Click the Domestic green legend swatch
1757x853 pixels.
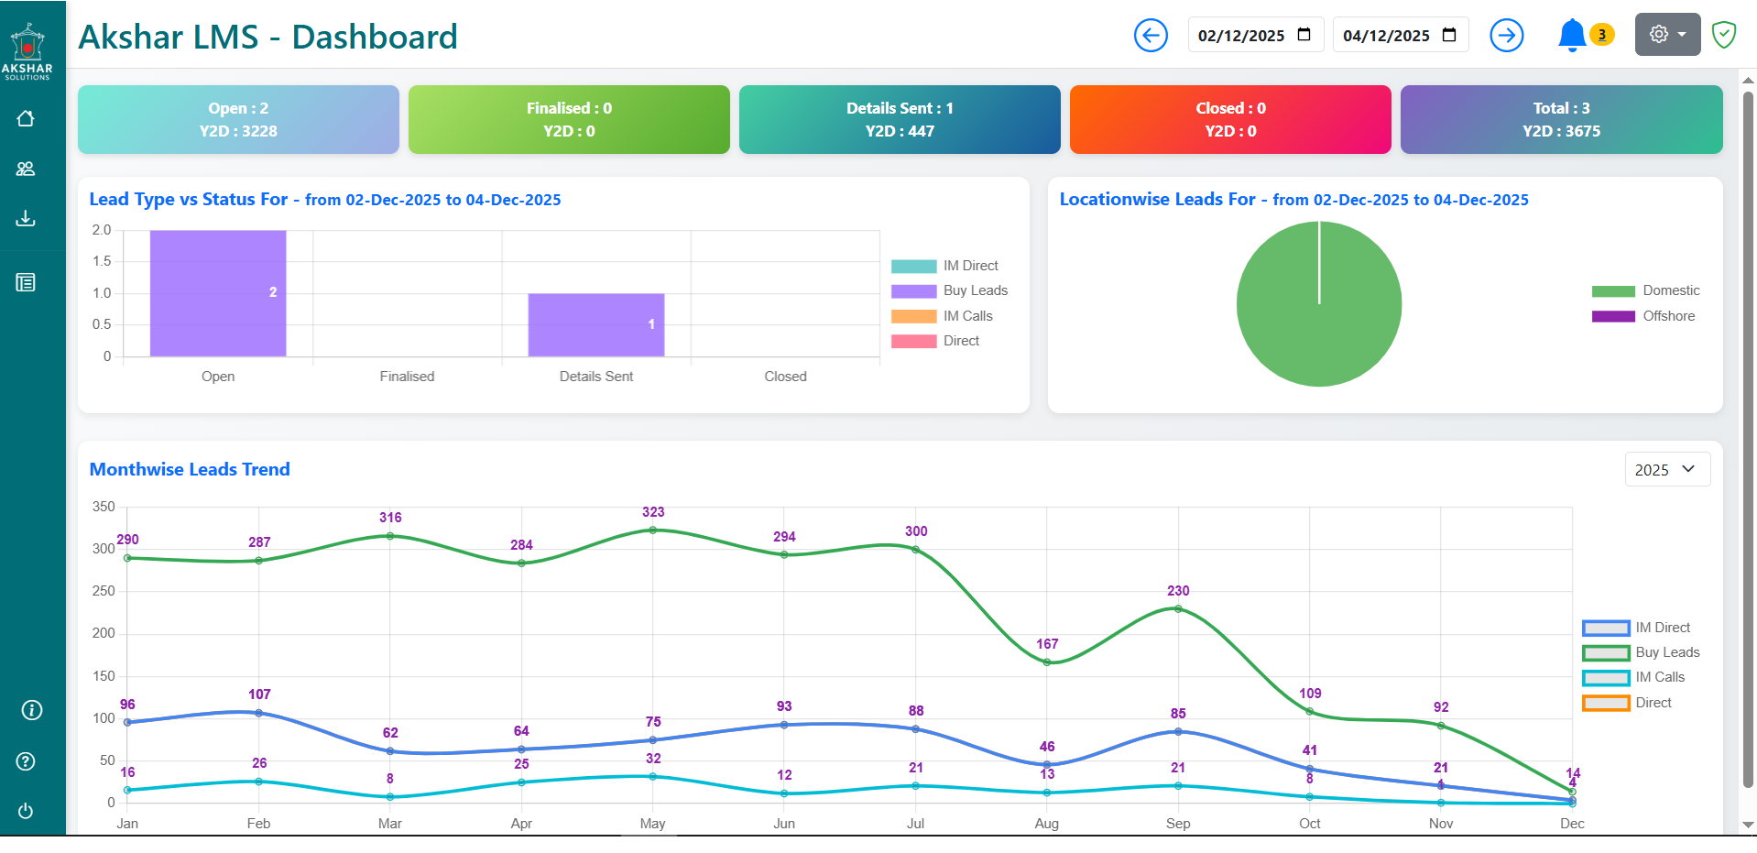pos(1612,291)
